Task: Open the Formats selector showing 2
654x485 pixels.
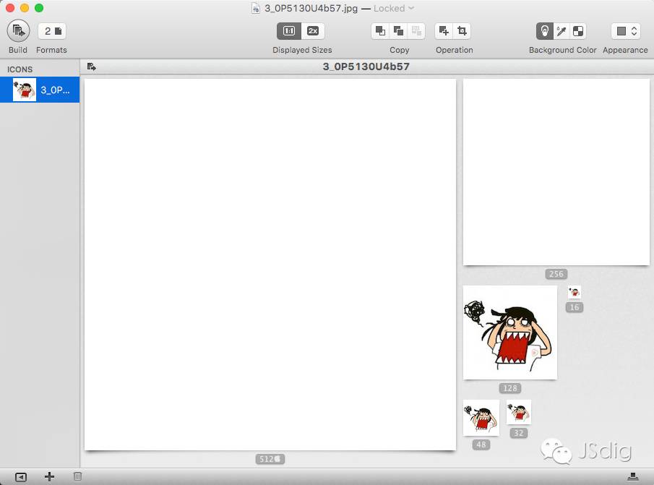Action: click(x=52, y=31)
